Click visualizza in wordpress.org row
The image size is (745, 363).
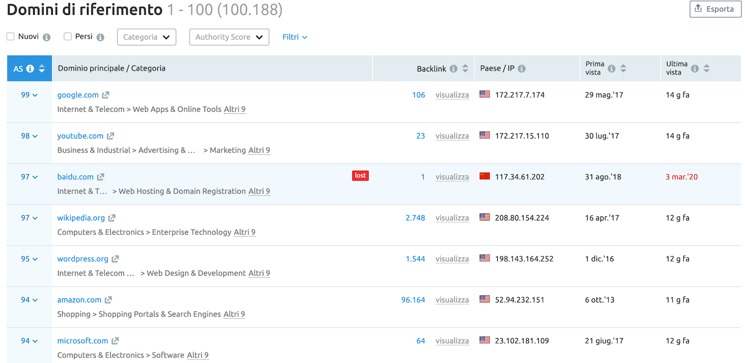click(452, 259)
